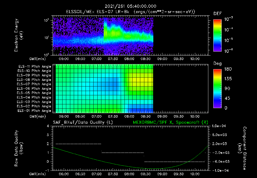The image size is (257, 178).
Task: Click the ELS-05 Pitch Angle row label
Action: tap(34, 93)
